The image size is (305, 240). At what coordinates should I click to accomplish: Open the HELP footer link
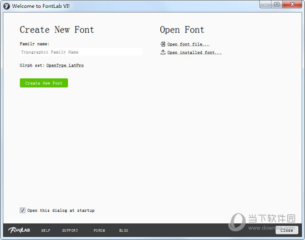(x=45, y=230)
